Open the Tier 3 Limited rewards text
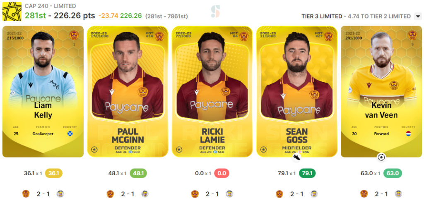Image resolution: width=424 pixels, height=205 pixels. coord(356,17)
